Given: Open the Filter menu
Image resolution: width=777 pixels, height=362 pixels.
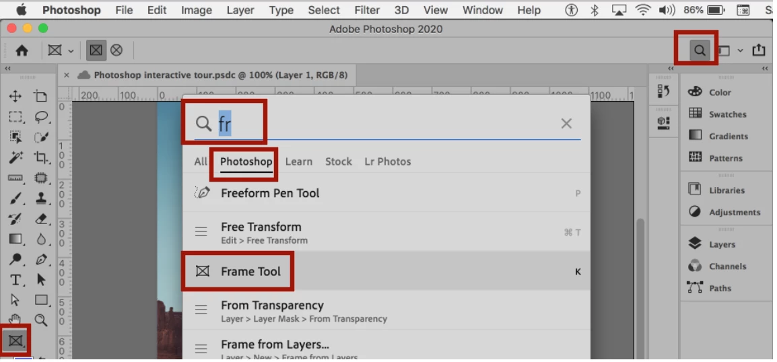Looking at the screenshot, I should (367, 10).
